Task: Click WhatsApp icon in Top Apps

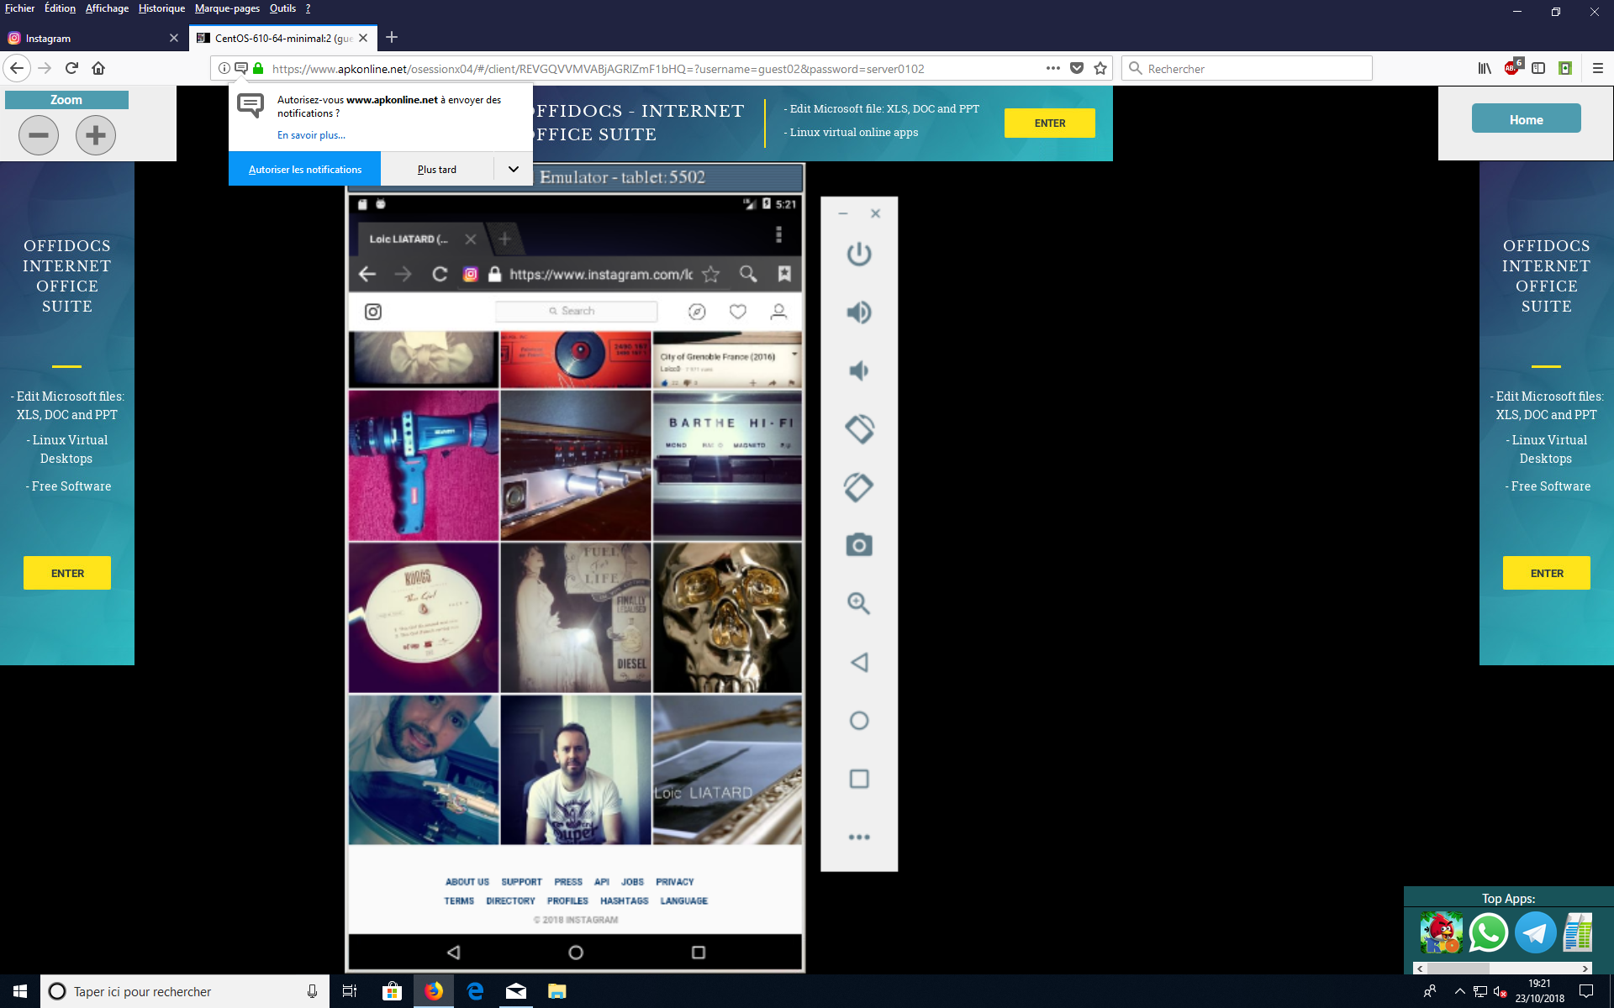Action: pyautogui.click(x=1488, y=932)
